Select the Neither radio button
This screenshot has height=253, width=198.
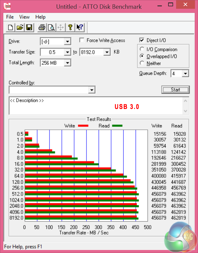point(142,63)
